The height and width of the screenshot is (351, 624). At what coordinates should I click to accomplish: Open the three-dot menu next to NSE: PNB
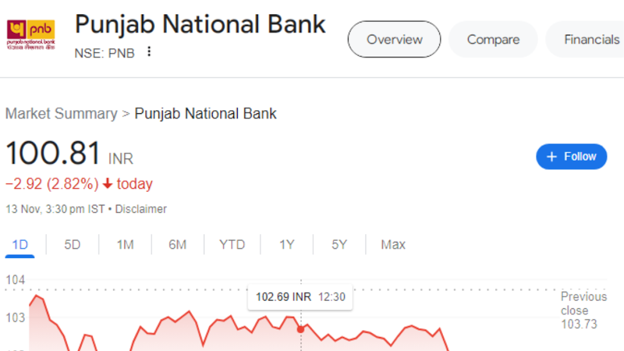point(149,52)
